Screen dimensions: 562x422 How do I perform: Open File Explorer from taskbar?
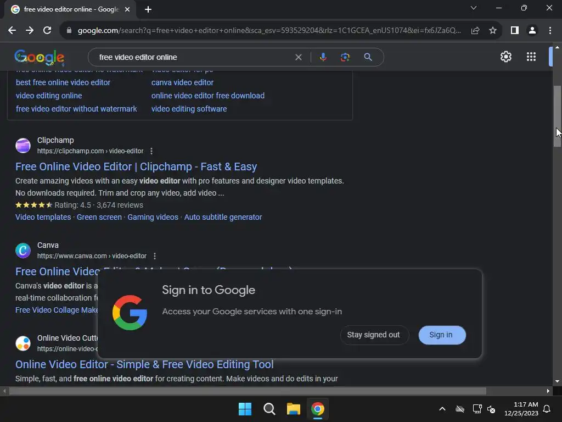pyautogui.click(x=293, y=409)
